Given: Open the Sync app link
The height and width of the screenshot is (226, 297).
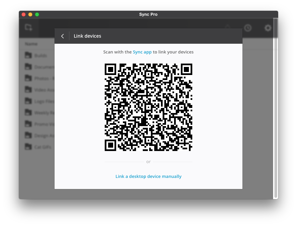Looking at the screenshot, I should tap(142, 52).
